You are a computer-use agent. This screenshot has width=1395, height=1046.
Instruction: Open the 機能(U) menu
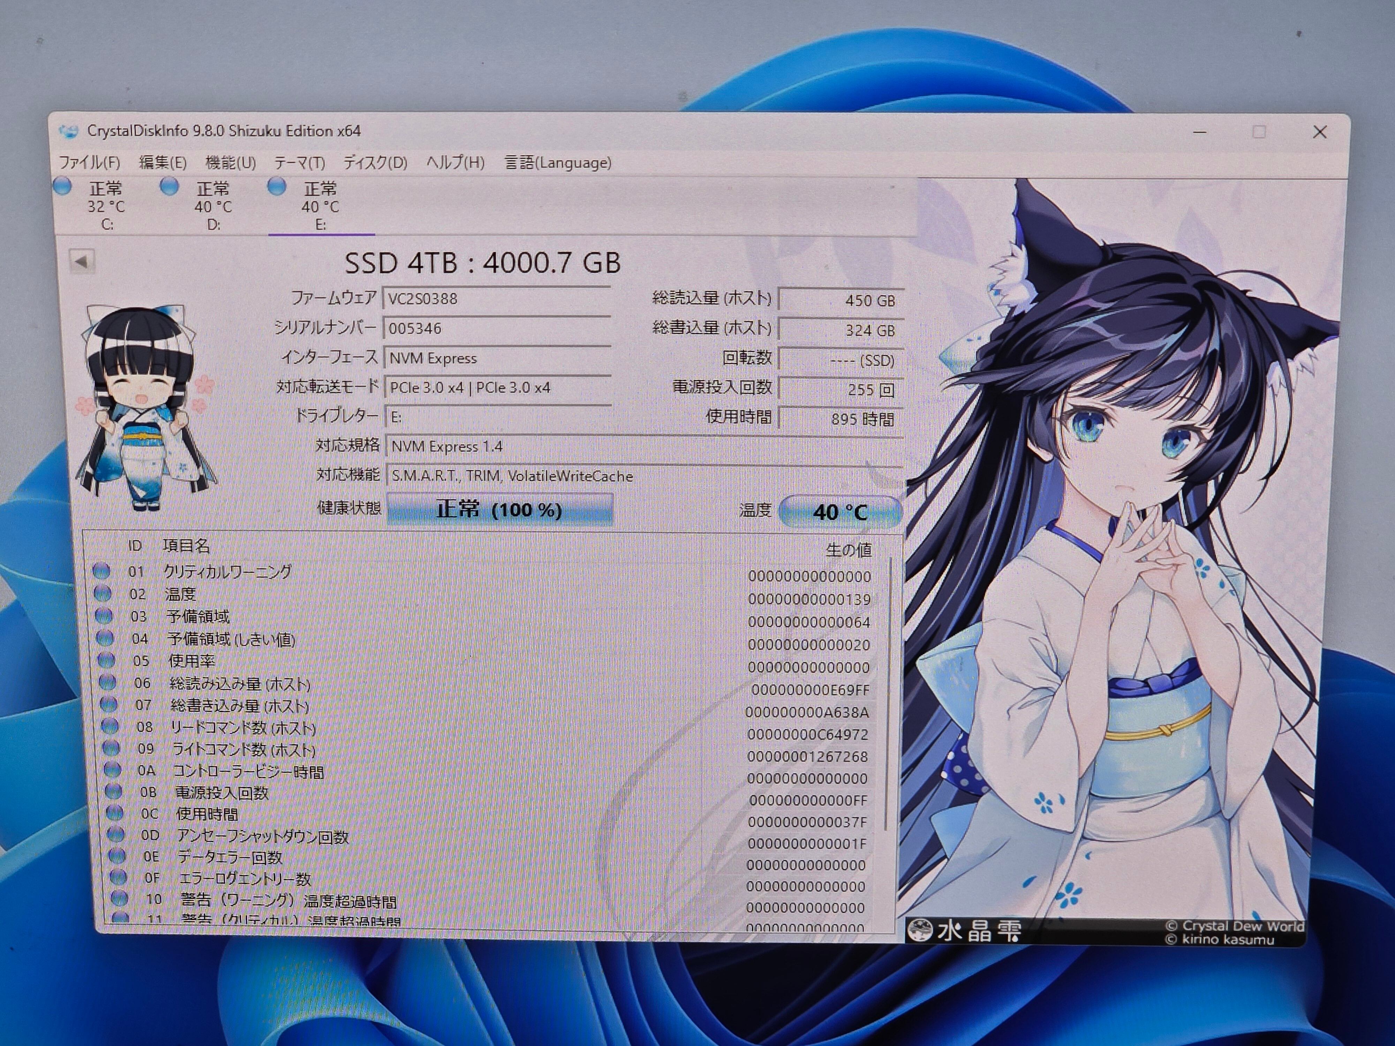pyautogui.click(x=230, y=163)
